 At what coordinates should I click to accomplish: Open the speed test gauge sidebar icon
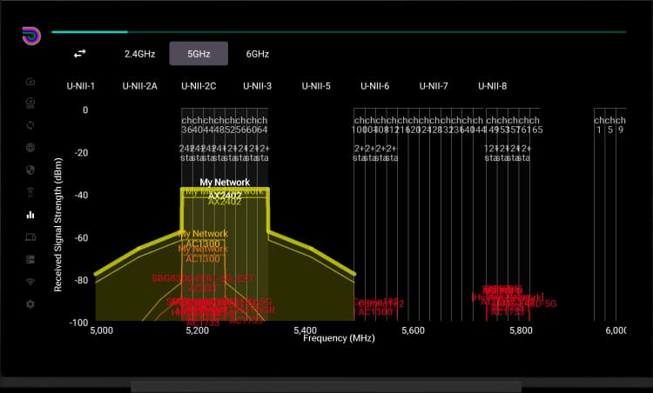pos(30,103)
